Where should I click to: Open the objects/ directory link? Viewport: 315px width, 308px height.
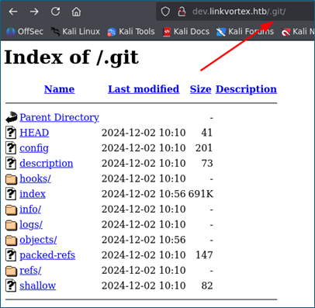pyautogui.click(x=38, y=240)
